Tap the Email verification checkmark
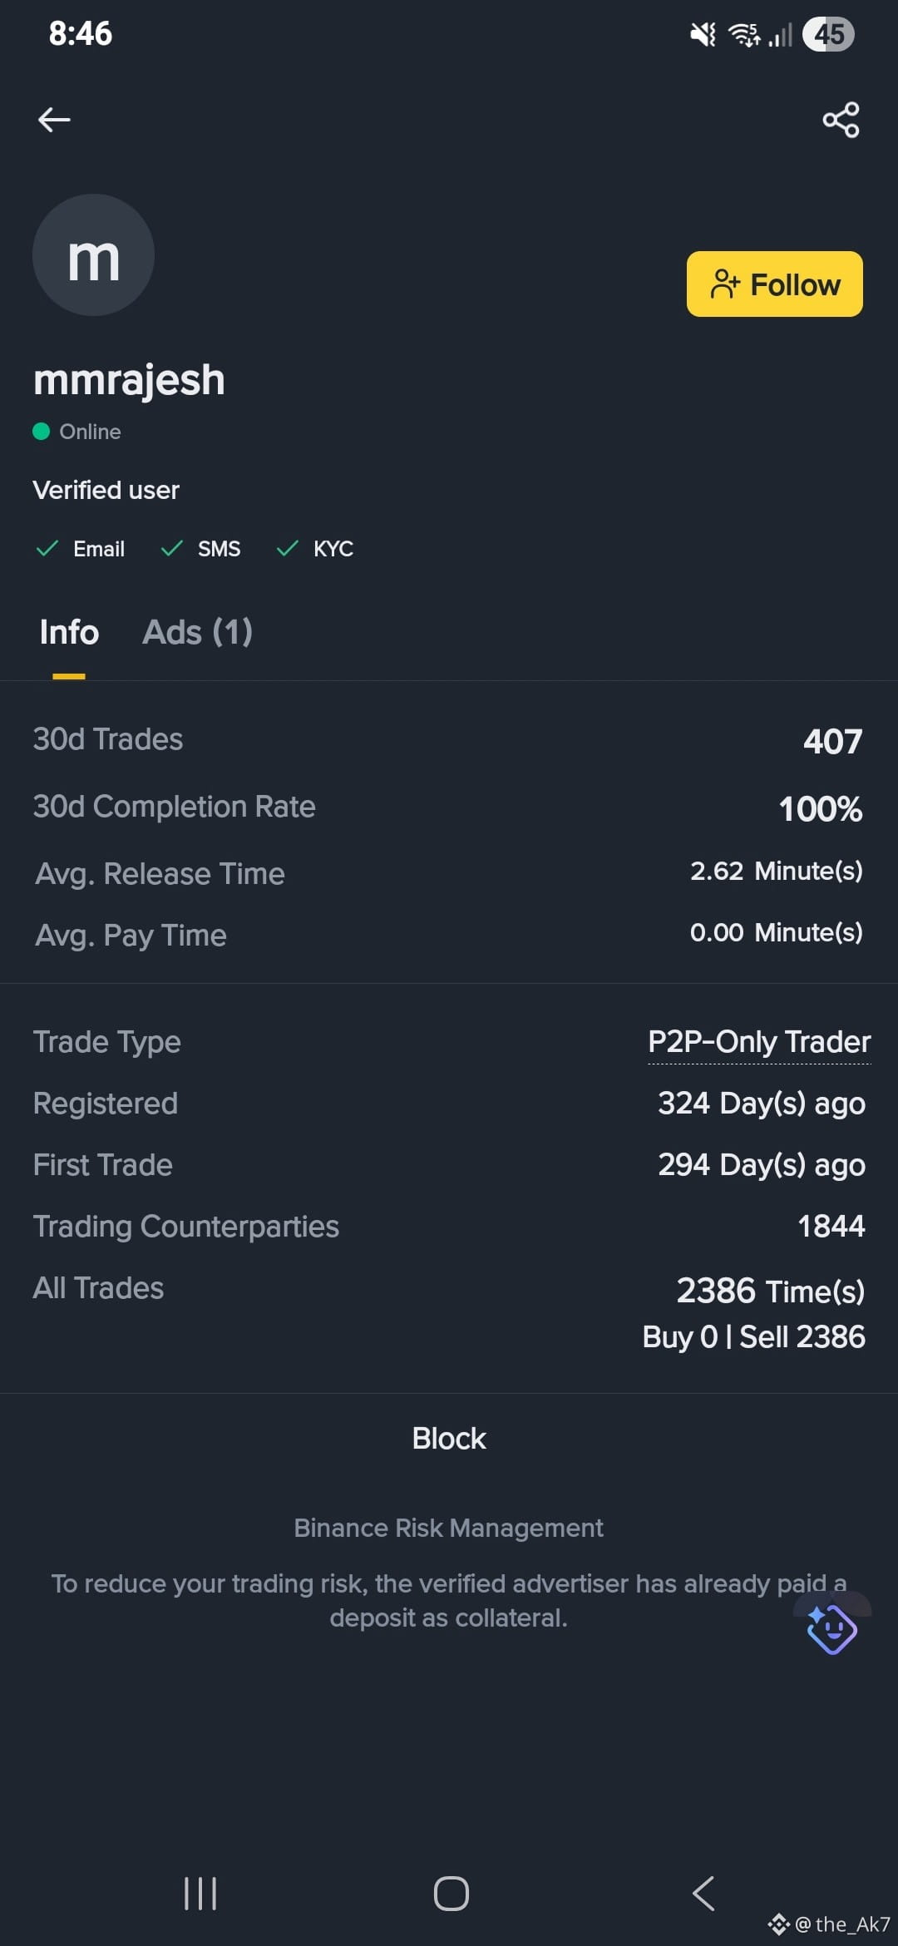The width and height of the screenshot is (898, 1946). click(x=47, y=548)
